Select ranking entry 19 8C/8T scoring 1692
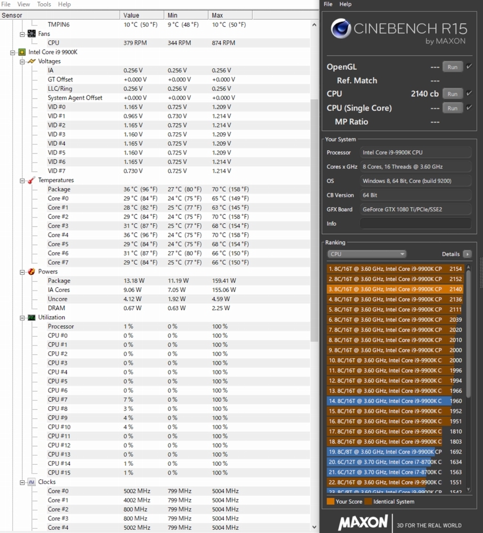Viewport: 483px width, 533px height. coord(395,452)
